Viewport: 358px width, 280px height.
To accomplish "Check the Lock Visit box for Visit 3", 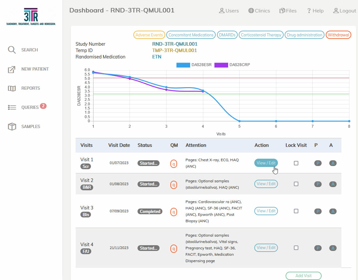I will tap(296, 211).
